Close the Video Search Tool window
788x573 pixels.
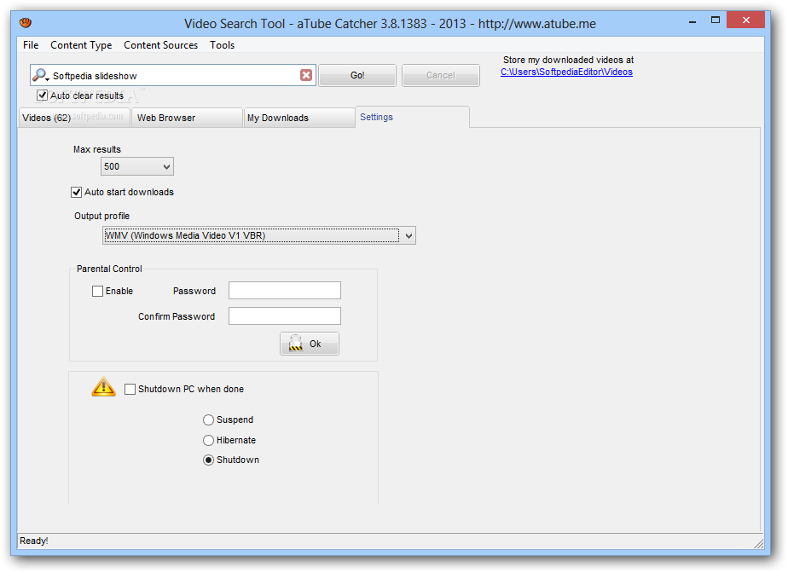[x=745, y=20]
